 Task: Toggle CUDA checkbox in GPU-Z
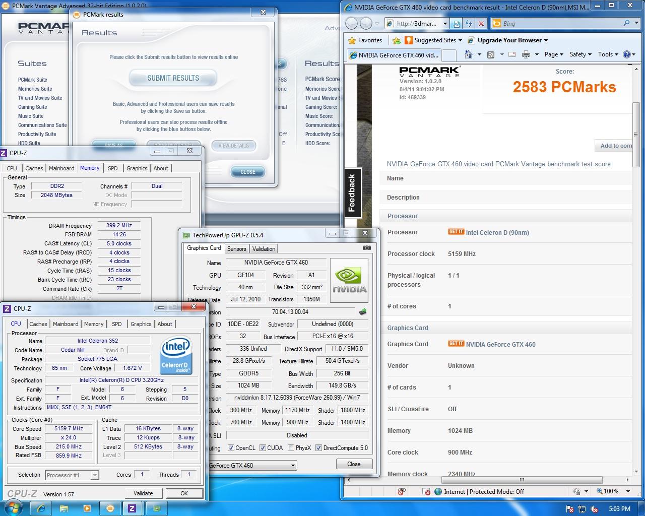[263, 448]
